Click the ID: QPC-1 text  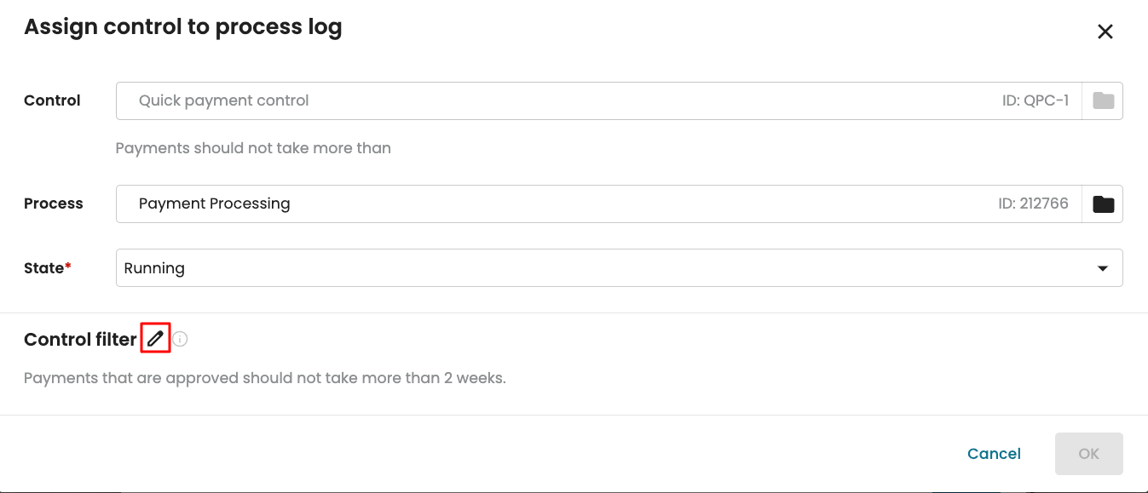tap(1035, 100)
